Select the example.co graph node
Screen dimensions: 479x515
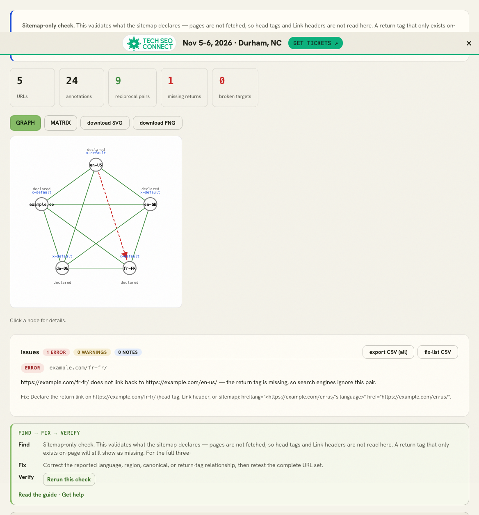(x=41, y=204)
